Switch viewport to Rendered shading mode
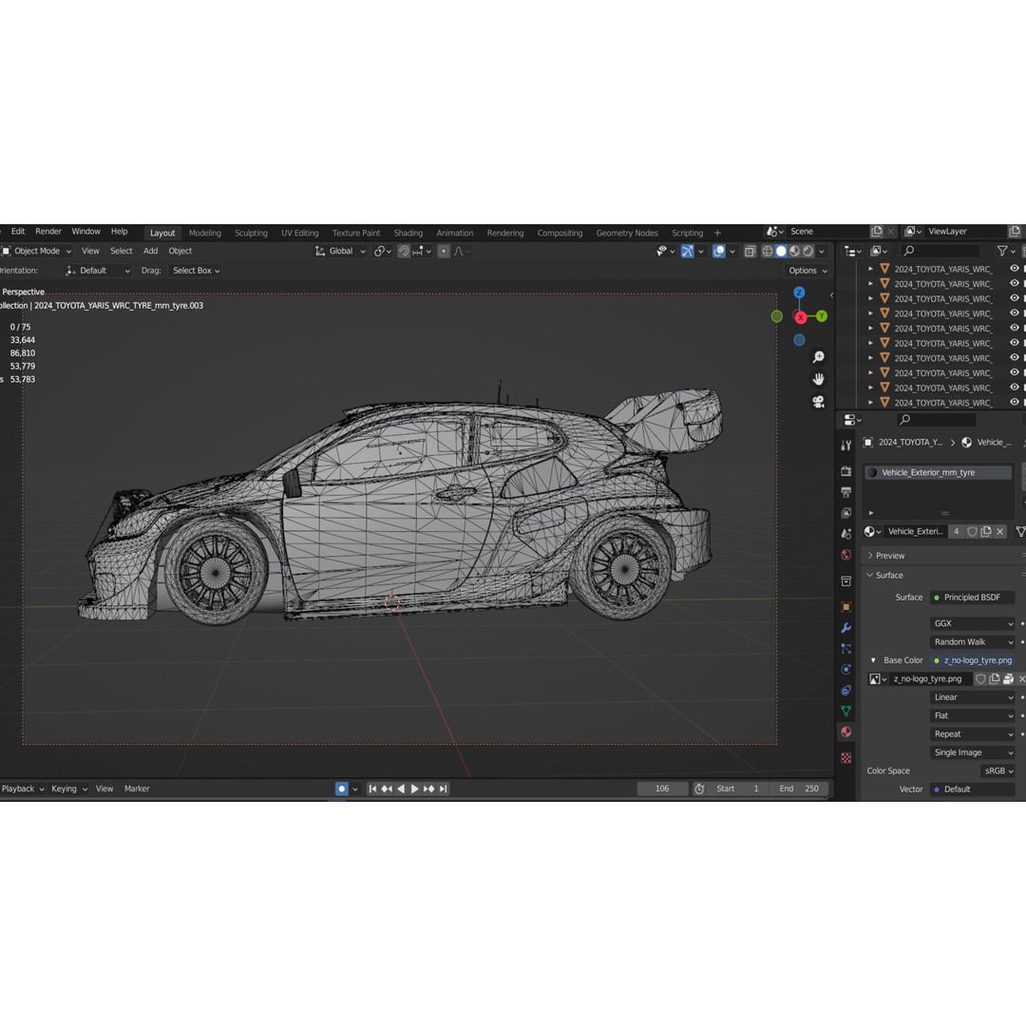 coord(807,251)
